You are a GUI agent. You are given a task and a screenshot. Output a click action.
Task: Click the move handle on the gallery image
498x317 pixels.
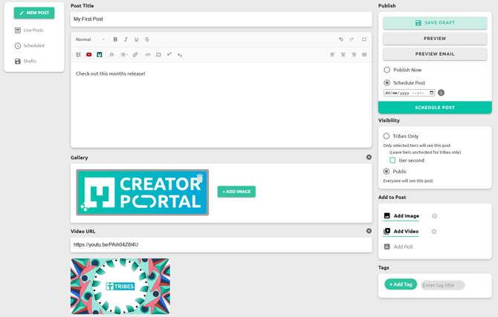click(x=85, y=207)
